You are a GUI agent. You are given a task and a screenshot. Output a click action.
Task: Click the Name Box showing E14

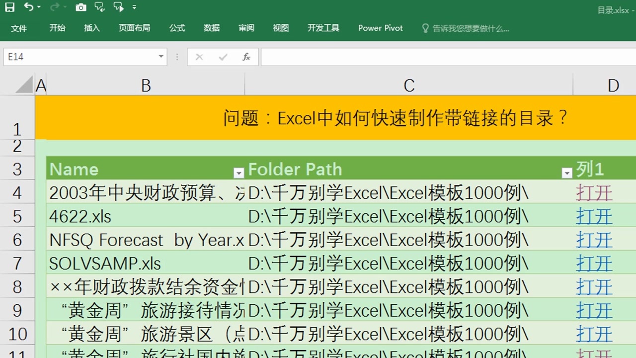click(79, 57)
